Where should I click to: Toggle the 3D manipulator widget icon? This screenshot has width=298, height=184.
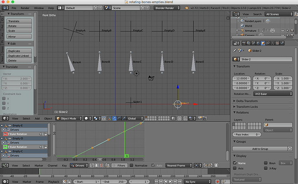(109, 119)
